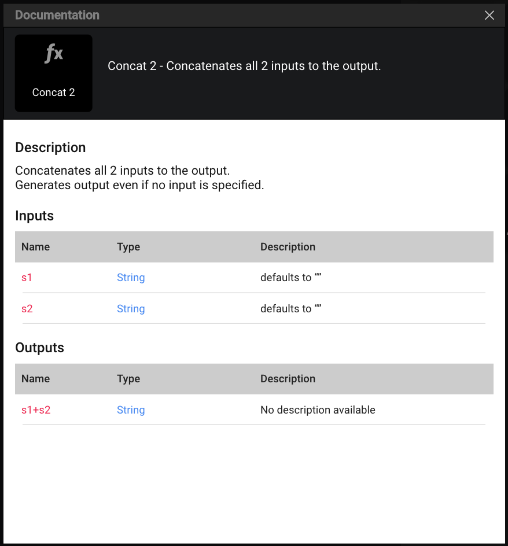
Task: Click Description column header in Inputs table
Action: pos(288,247)
